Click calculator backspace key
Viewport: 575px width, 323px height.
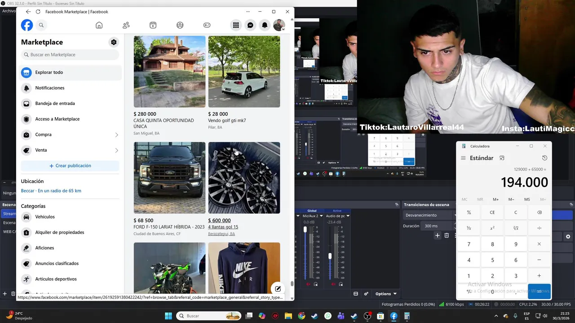[x=539, y=212]
